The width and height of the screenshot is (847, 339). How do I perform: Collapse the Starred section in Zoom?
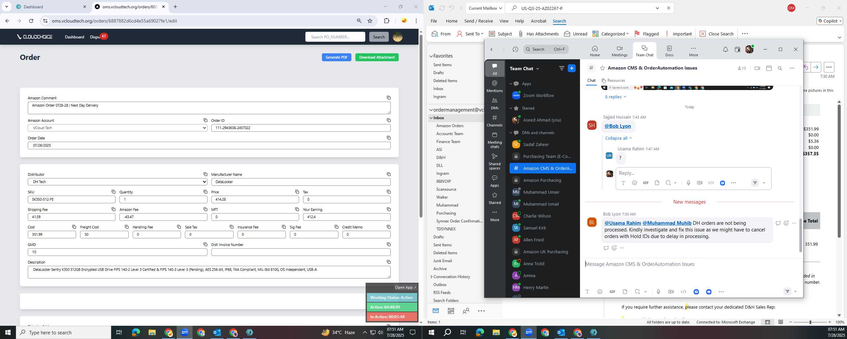[x=511, y=108]
